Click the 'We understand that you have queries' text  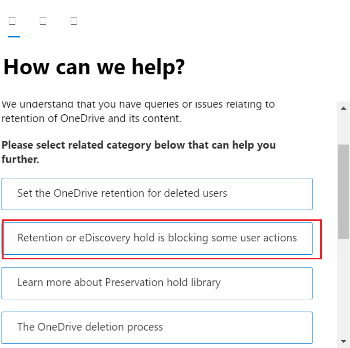(x=138, y=105)
